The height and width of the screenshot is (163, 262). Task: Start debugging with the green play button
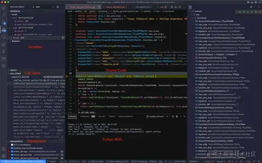click(x=34, y=7)
